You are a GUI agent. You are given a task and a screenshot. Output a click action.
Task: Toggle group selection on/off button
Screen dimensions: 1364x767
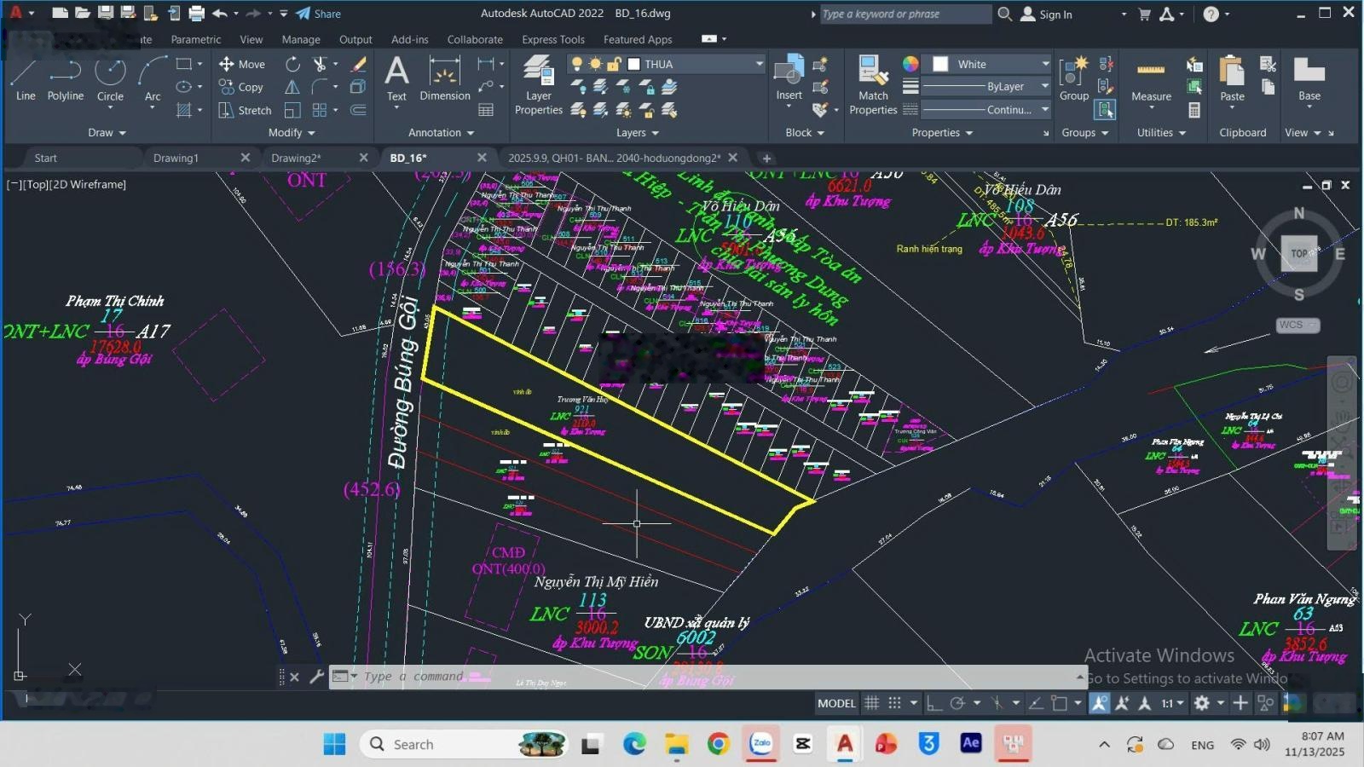click(x=1106, y=110)
